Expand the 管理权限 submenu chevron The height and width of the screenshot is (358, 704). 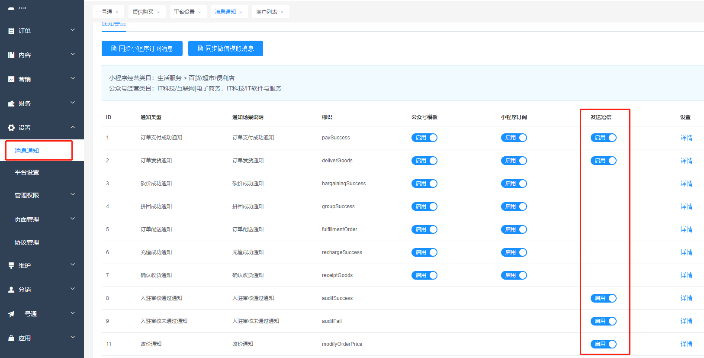tap(73, 194)
